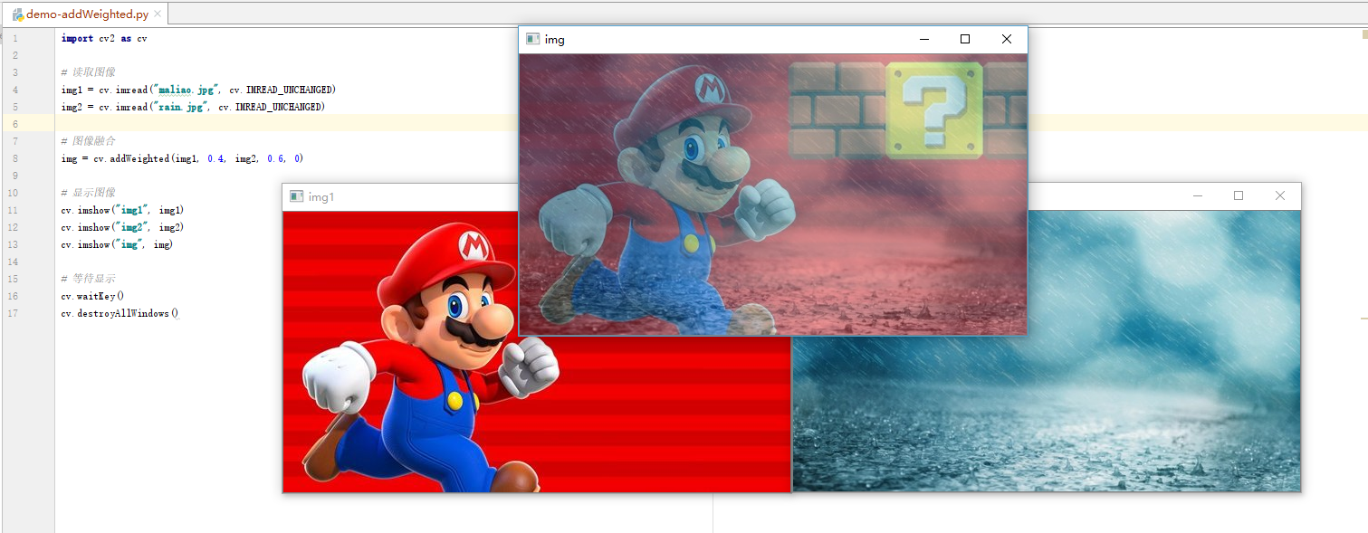Place cursor on 'import cv2 as cv' line
The image size is (1368, 533).
(104, 39)
